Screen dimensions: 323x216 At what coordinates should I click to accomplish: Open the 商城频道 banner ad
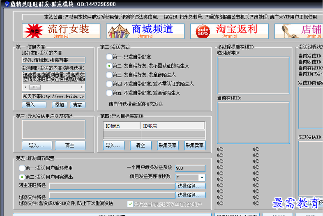(x=145, y=31)
